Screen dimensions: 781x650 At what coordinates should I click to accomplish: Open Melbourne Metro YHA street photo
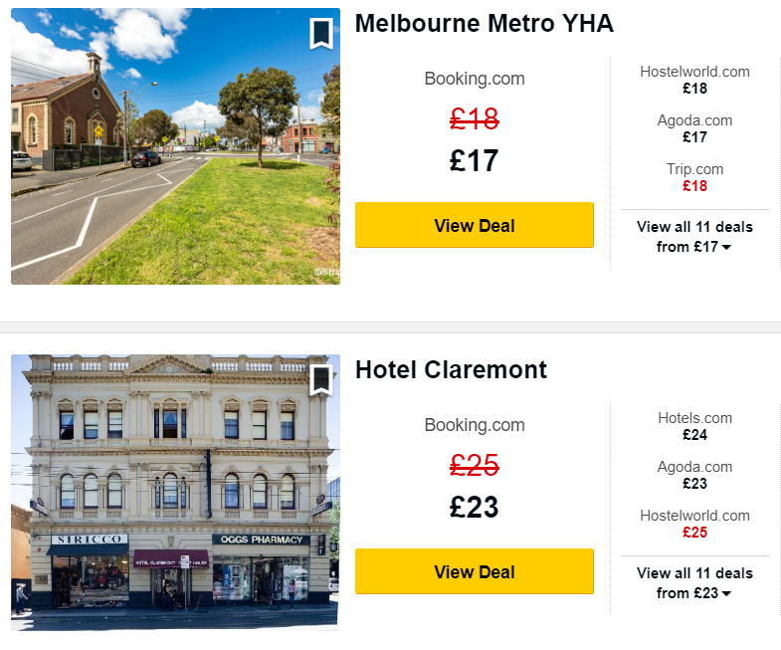175,146
